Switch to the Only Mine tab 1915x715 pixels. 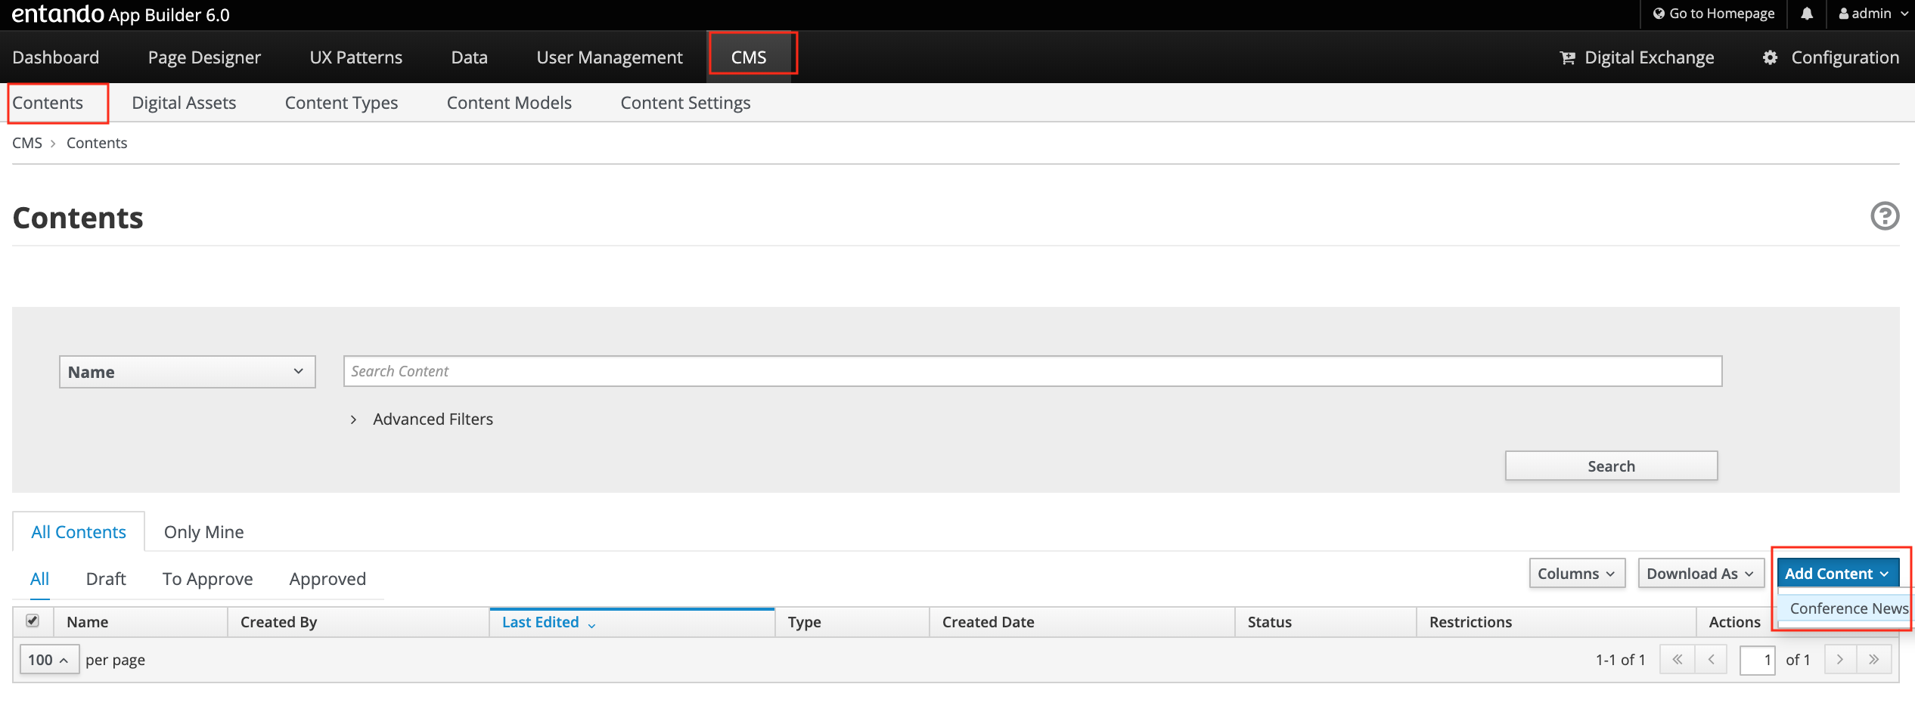203,532
